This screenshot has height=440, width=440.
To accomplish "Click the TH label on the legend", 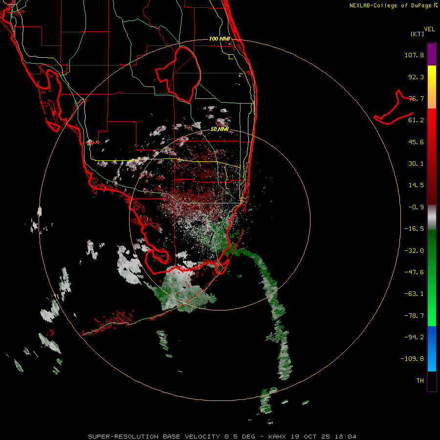I will tap(420, 381).
